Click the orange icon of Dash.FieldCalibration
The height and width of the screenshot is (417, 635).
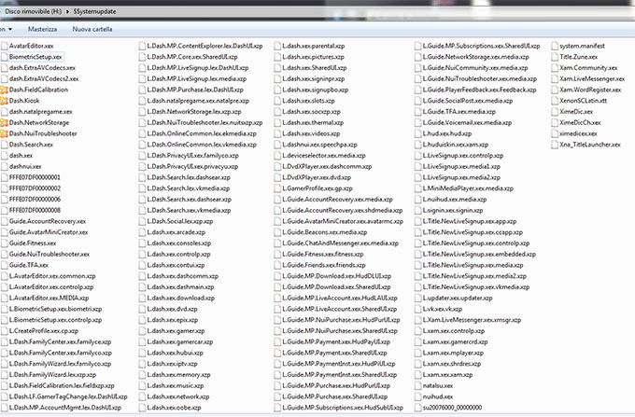[x=5, y=90]
